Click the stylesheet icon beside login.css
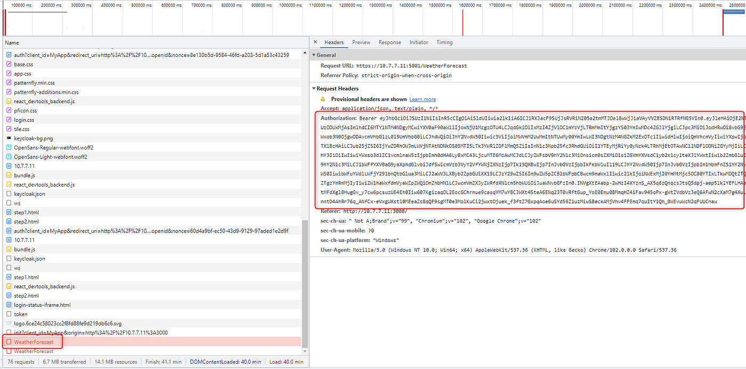The height and width of the screenshot is (369, 746). point(9,120)
